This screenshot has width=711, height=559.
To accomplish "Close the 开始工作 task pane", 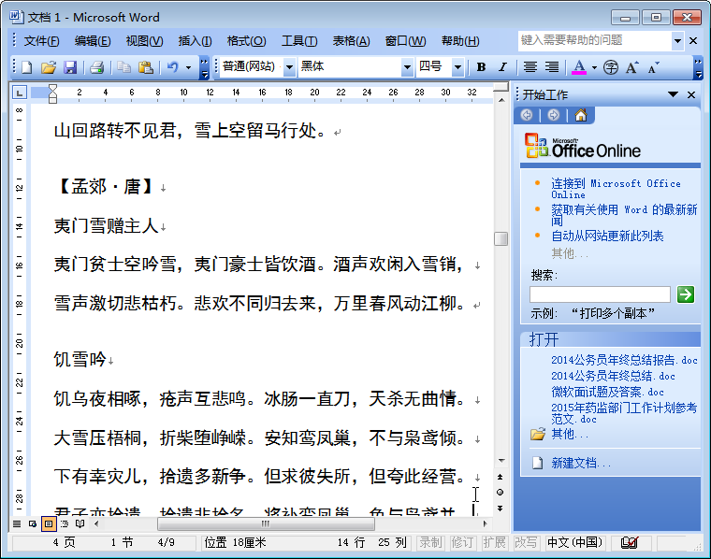I will (691, 94).
